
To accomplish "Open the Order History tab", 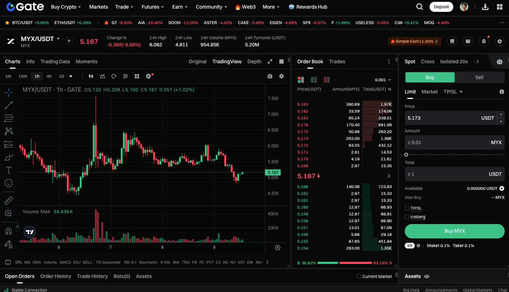I will click(x=56, y=276).
